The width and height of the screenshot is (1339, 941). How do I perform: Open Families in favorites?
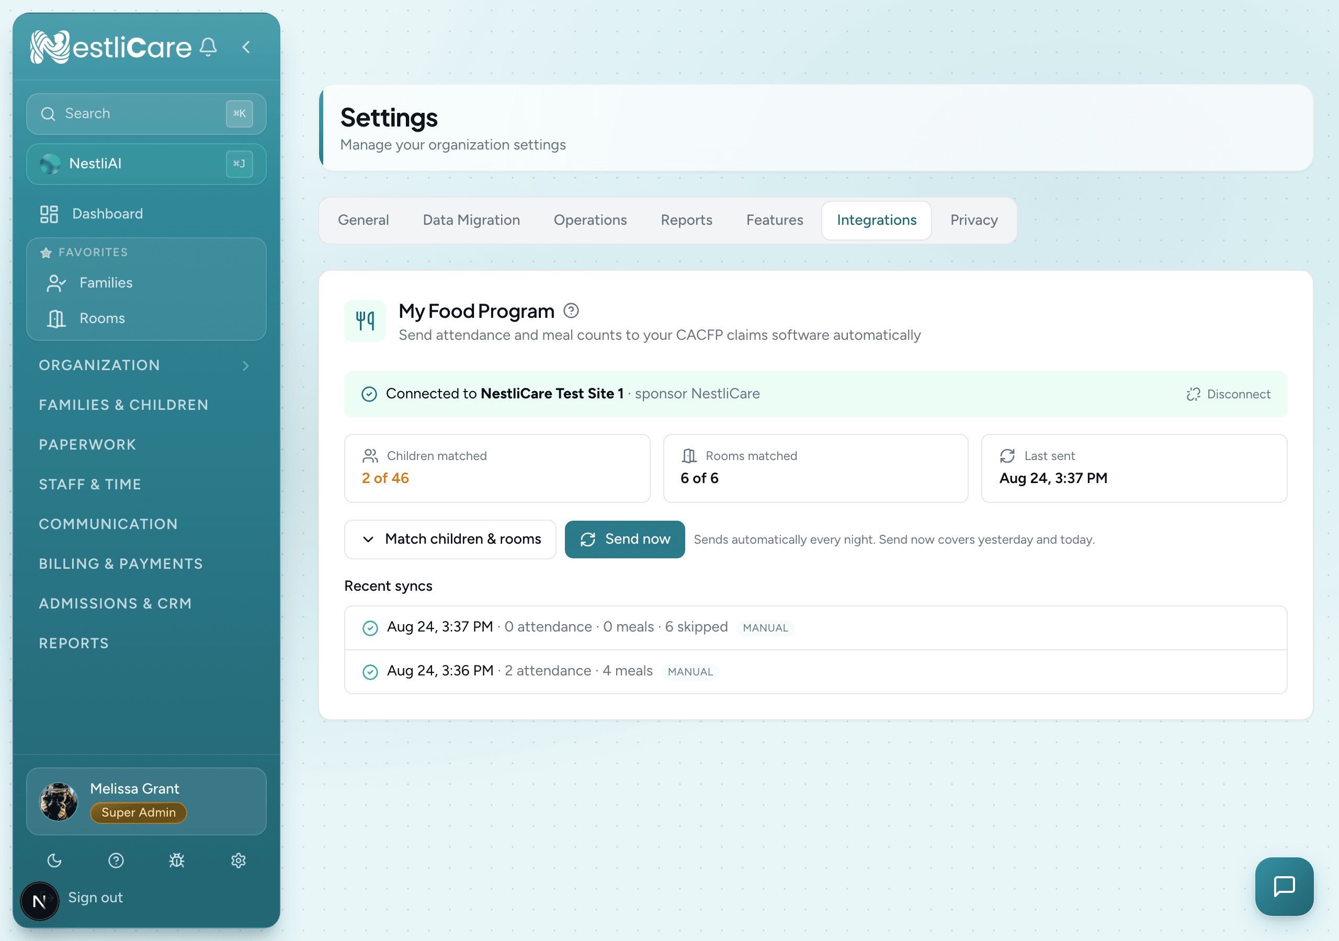[x=146, y=283]
